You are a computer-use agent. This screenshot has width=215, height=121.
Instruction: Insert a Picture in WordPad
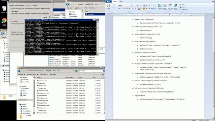point(160,7)
